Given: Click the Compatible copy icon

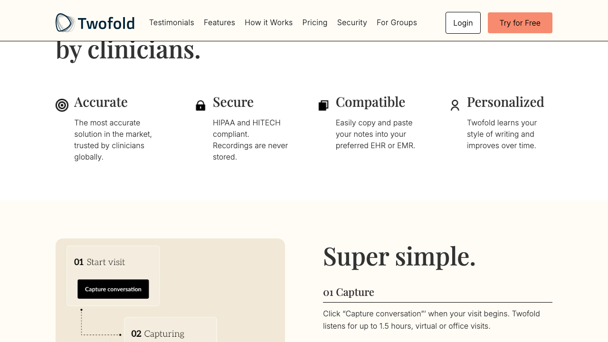Looking at the screenshot, I should tap(323, 105).
